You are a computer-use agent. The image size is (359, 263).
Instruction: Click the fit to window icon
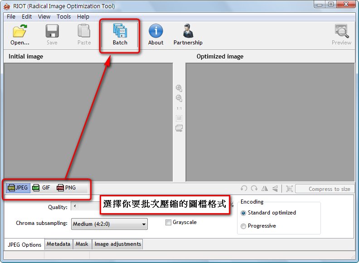coord(179,118)
